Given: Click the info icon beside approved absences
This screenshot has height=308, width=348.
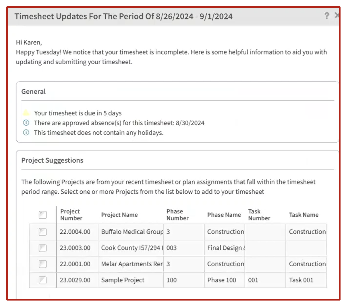Looking at the screenshot, I should (x=26, y=123).
